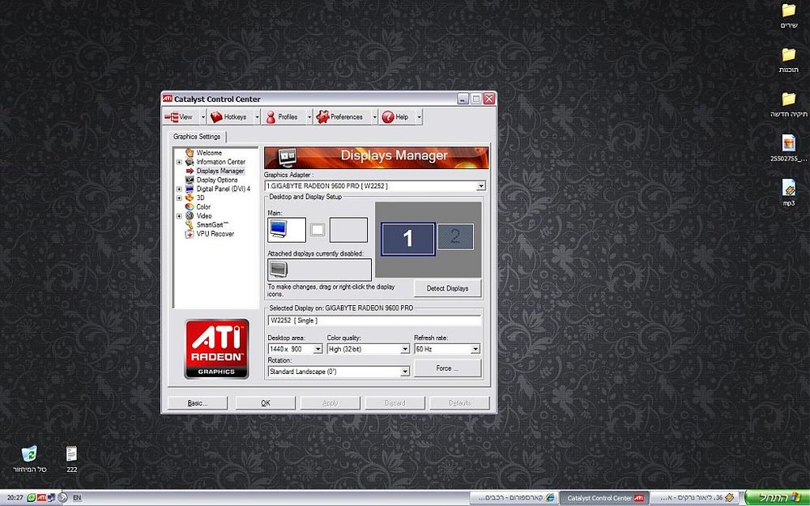Select the שירים folder on the desktop
This screenshot has width=810, height=506.
coord(789,15)
